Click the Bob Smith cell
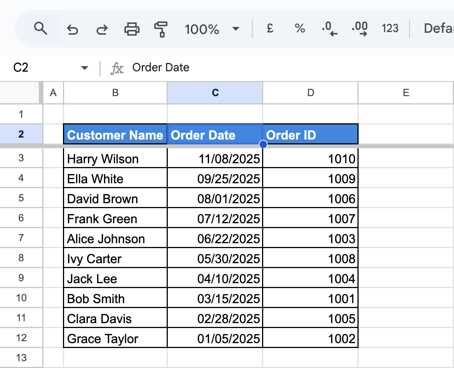Image resolution: width=454 pixels, height=368 pixels. pos(115,298)
